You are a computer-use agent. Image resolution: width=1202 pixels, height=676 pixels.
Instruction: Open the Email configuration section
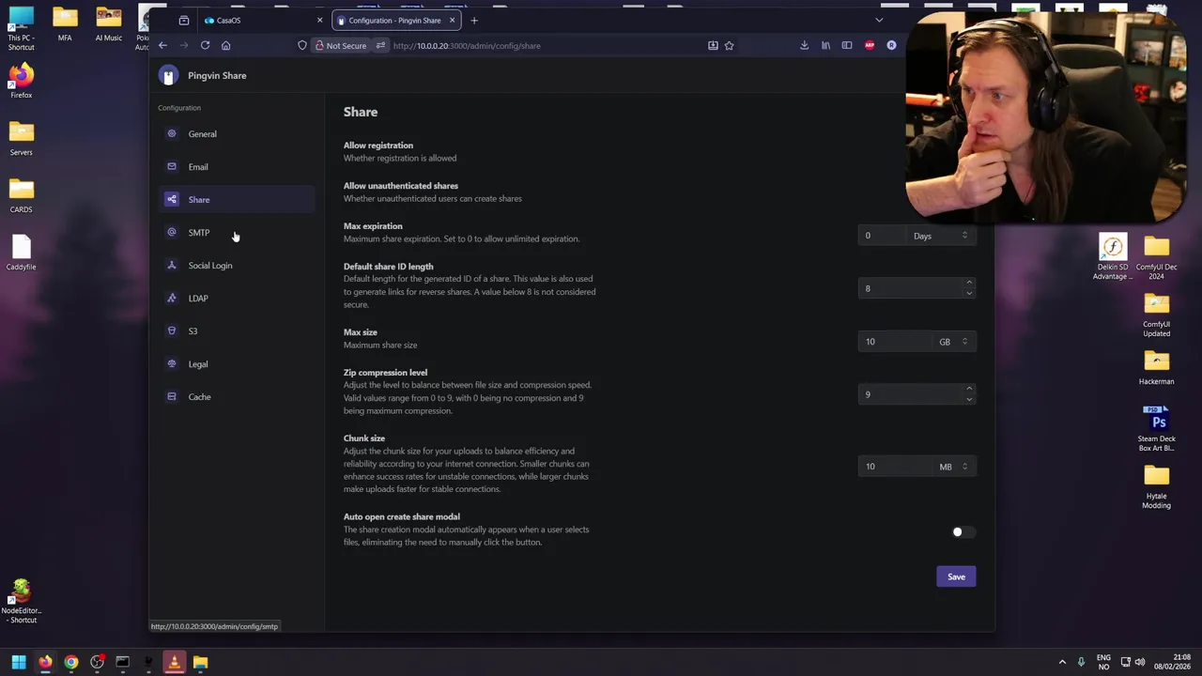pyautogui.click(x=236, y=166)
